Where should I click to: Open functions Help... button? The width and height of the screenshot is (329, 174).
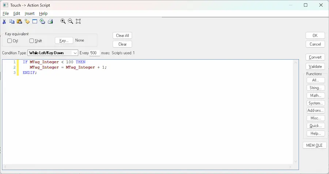pyautogui.click(x=315, y=133)
